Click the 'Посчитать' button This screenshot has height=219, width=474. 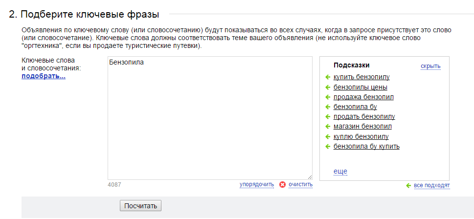(x=140, y=206)
